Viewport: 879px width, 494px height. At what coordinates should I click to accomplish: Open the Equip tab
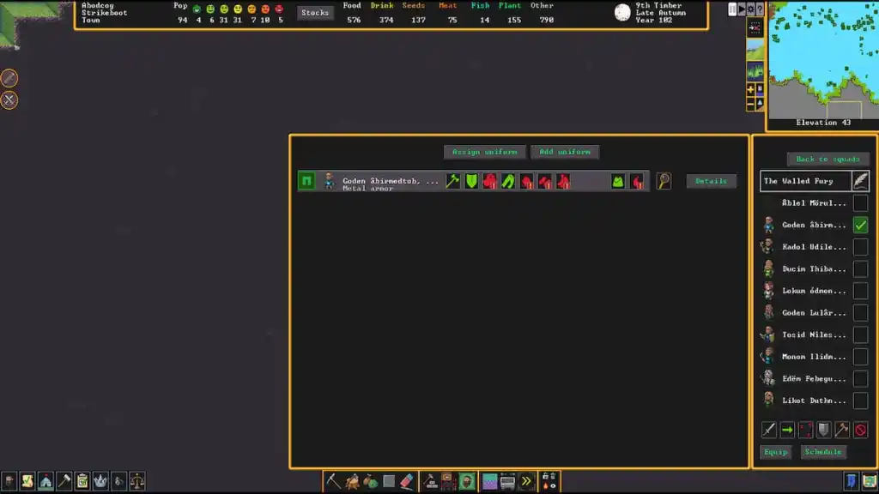776,452
